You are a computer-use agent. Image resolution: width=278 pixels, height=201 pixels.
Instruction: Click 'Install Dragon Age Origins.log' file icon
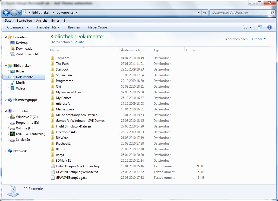tap(52, 166)
